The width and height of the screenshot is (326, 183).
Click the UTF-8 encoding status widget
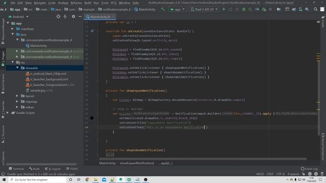tap(280, 174)
